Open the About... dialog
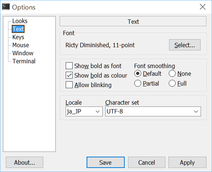This screenshot has width=212, height=172. [25, 162]
